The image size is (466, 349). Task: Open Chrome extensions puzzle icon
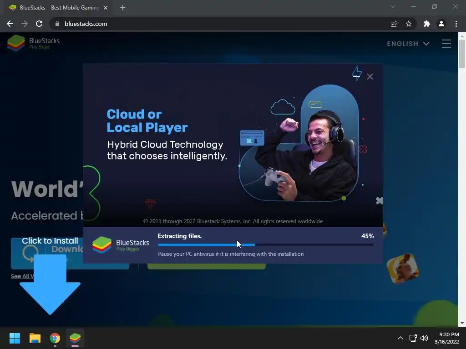tap(427, 24)
